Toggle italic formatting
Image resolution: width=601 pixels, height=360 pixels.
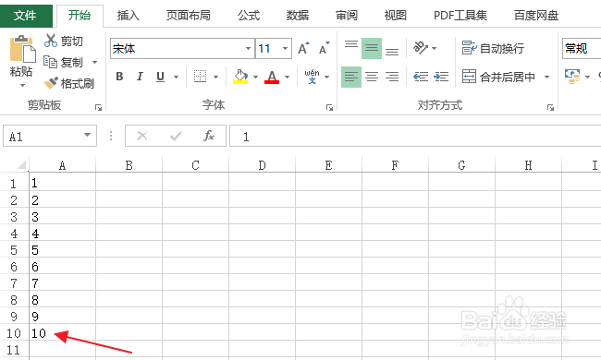point(140,77)
